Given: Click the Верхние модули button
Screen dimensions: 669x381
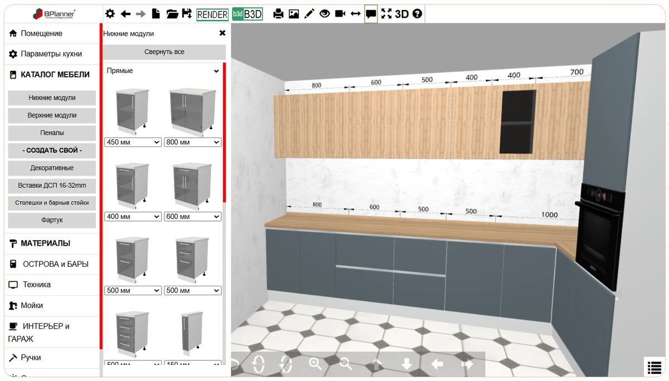Looking at the screenshot, I should [x=52, y=115].
